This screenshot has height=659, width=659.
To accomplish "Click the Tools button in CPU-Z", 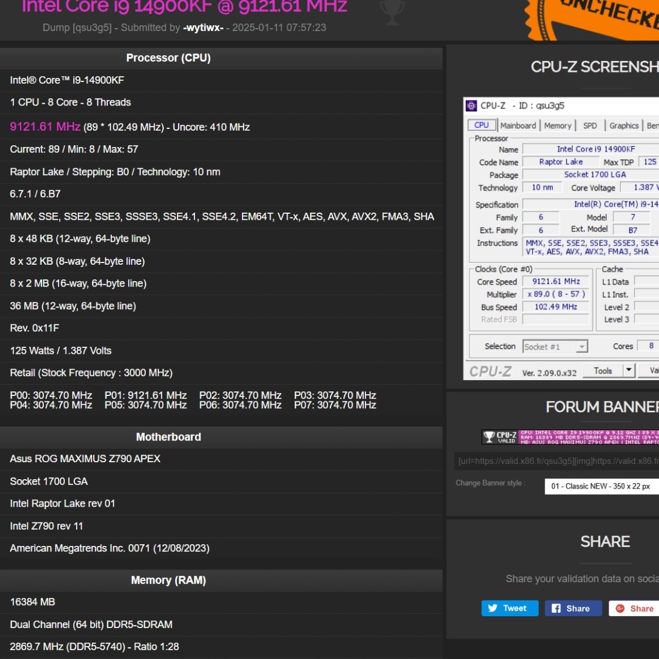I will click(x=603, y=371).
